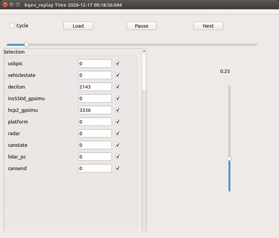The image size is (279, 238).
Task: Click the hcp2_gpsimu field showing 3336
Action: 95,110
